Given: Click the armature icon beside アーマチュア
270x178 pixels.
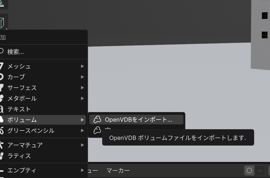Looking at the screenshot, I should pyautogui.click(x=2, y=145).
